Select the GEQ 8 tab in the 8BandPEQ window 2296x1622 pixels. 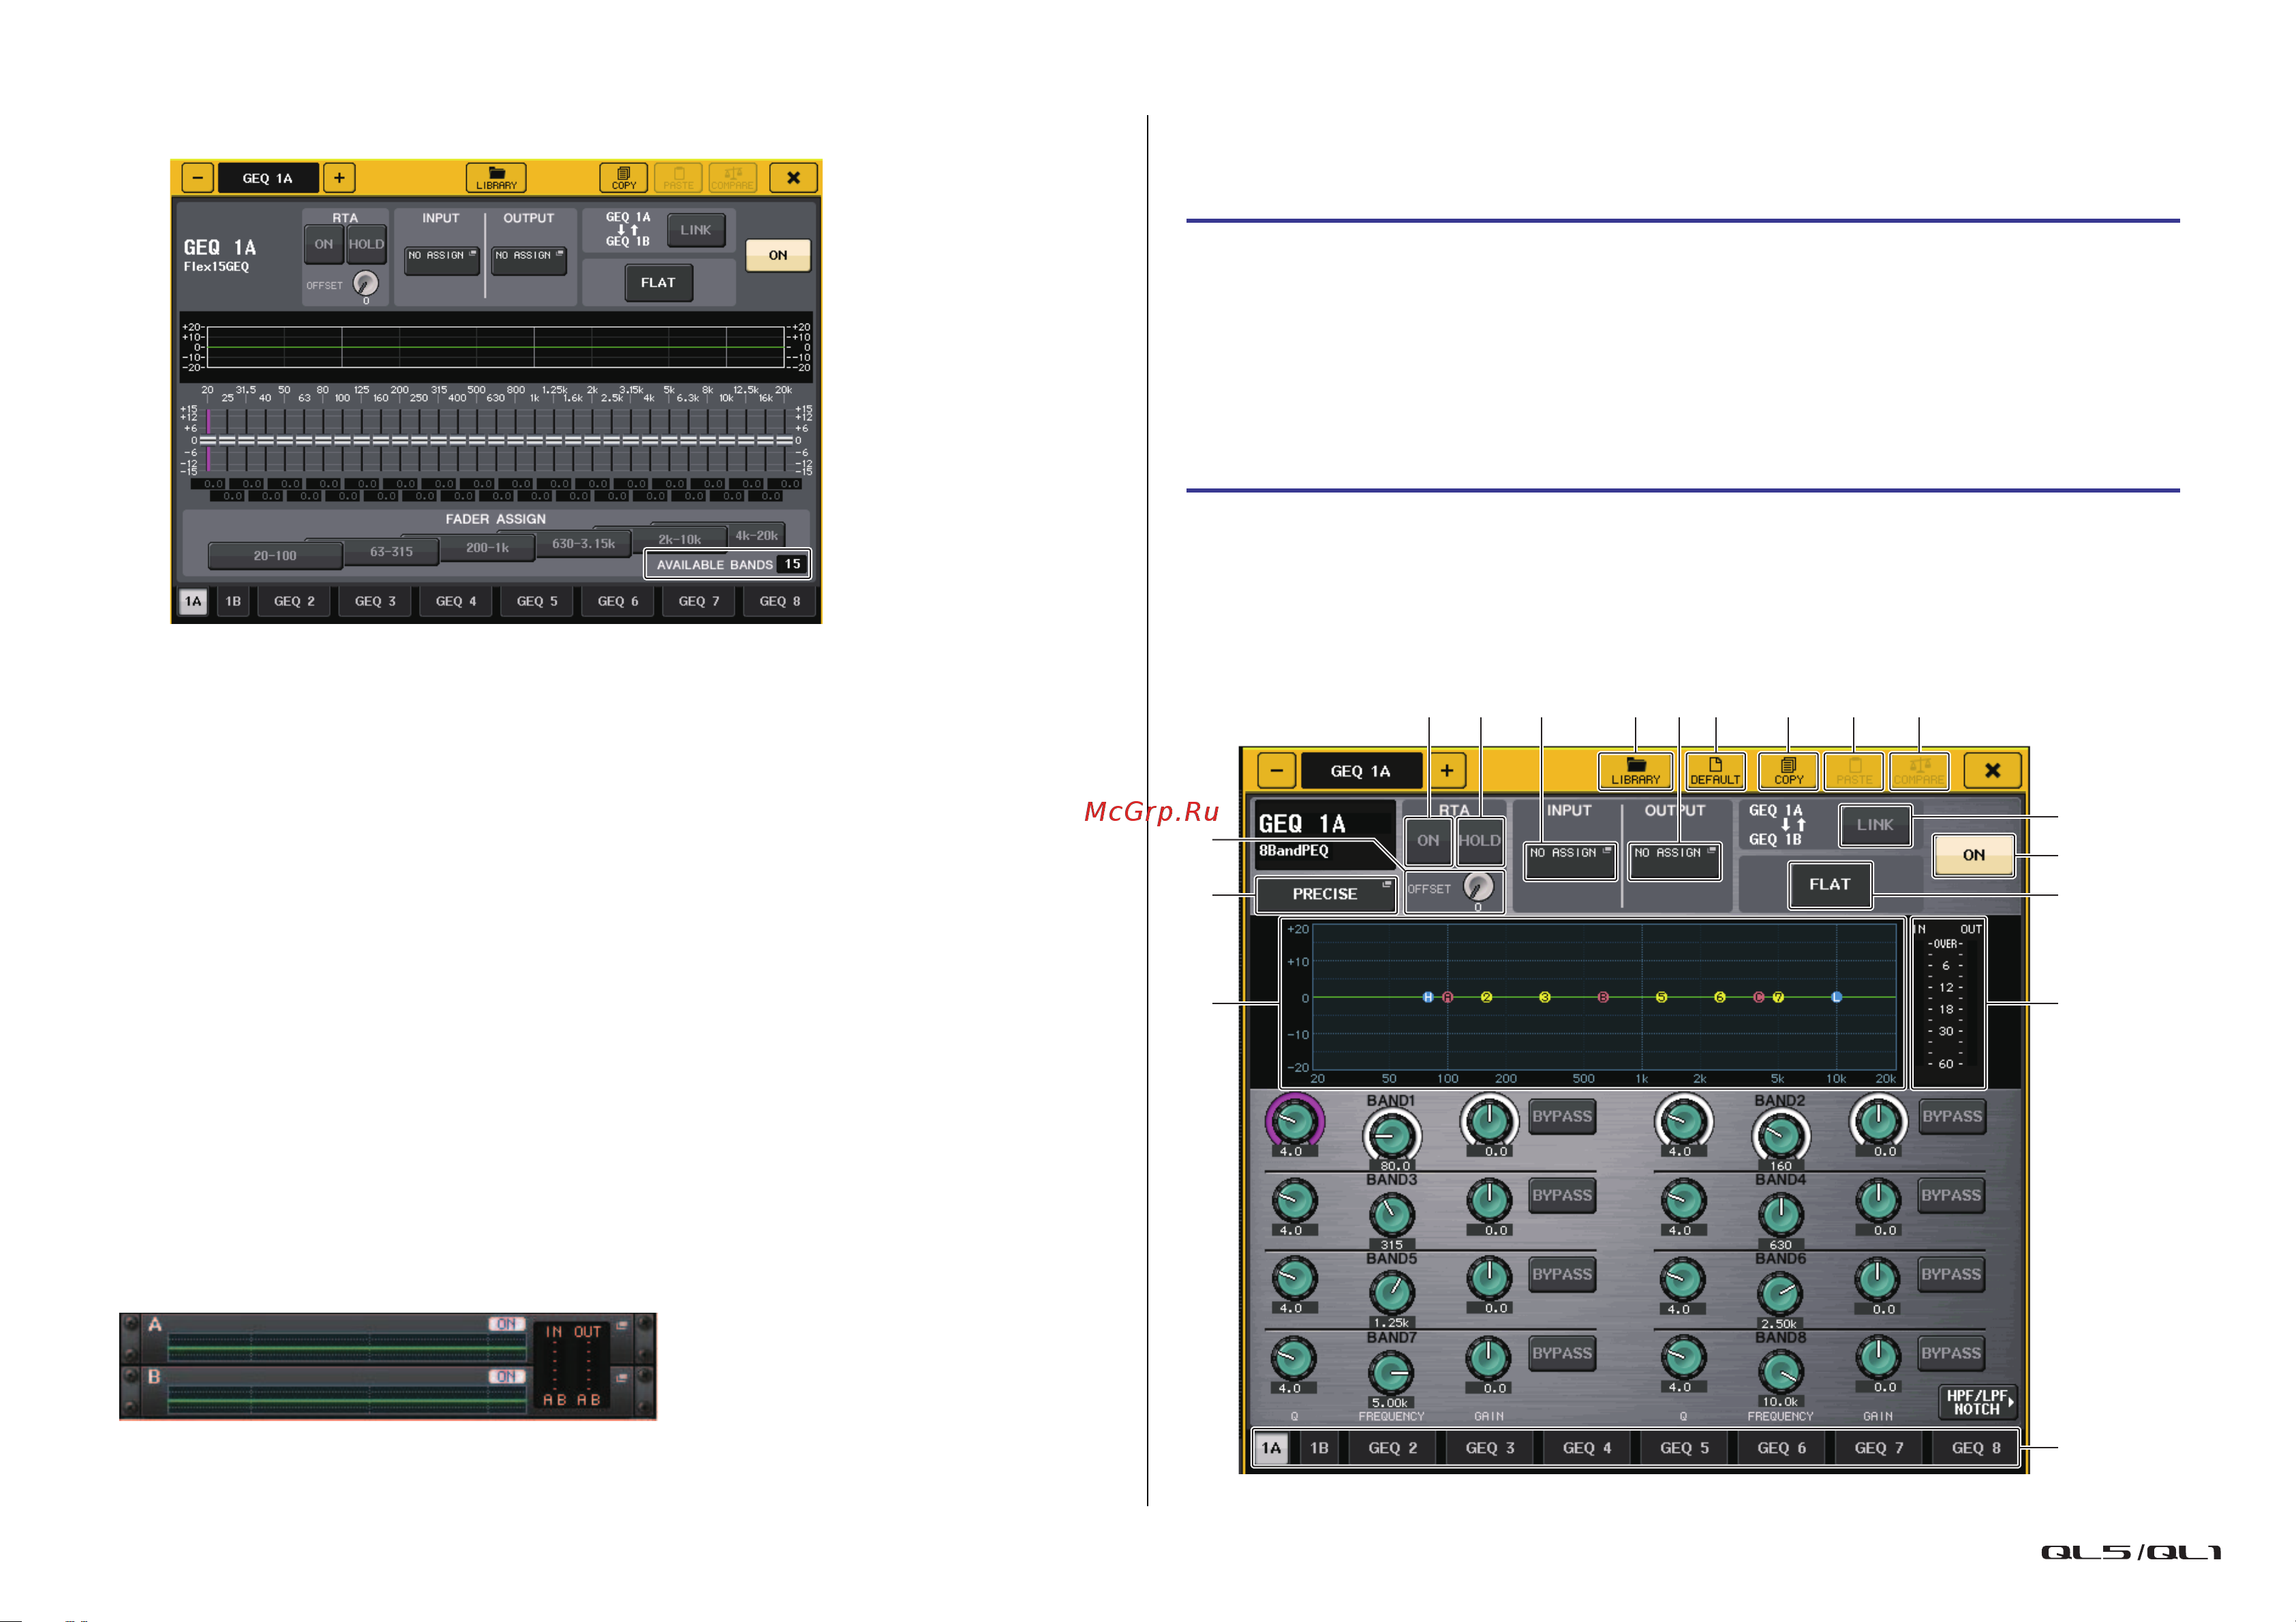1976,1448
